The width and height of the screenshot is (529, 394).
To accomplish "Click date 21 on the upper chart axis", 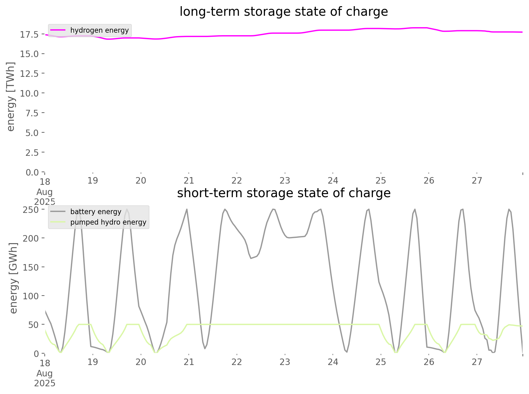I will pos(189,180).
